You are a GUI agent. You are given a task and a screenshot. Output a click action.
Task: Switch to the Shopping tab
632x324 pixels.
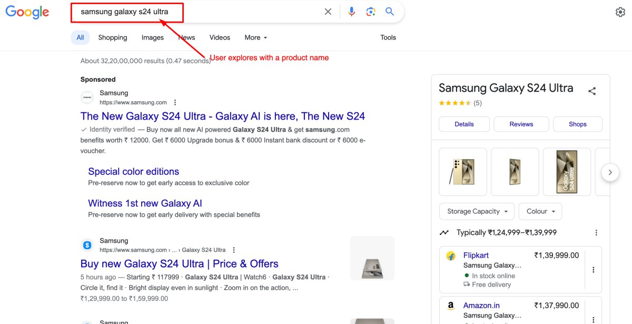(113, 37)
